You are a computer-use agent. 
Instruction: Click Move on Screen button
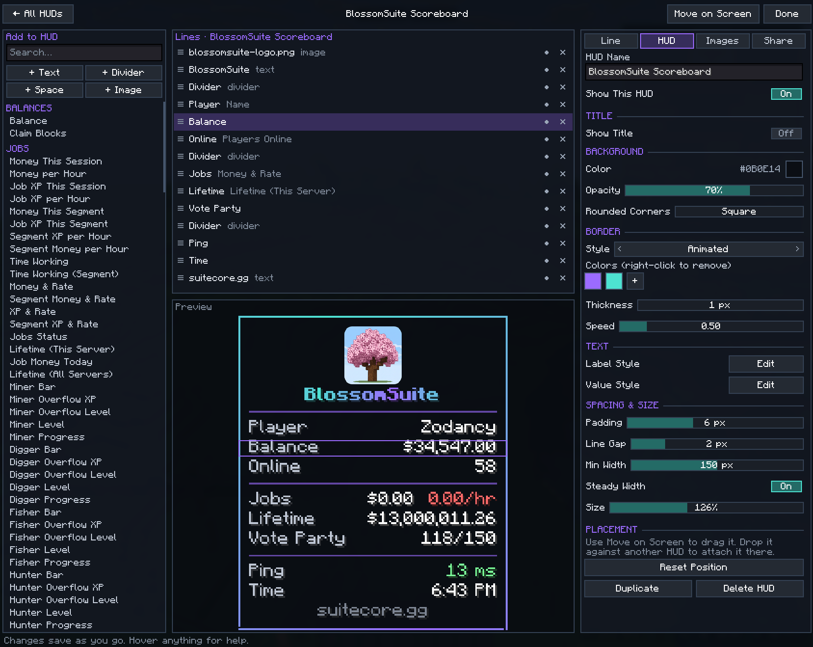[713, 14]
